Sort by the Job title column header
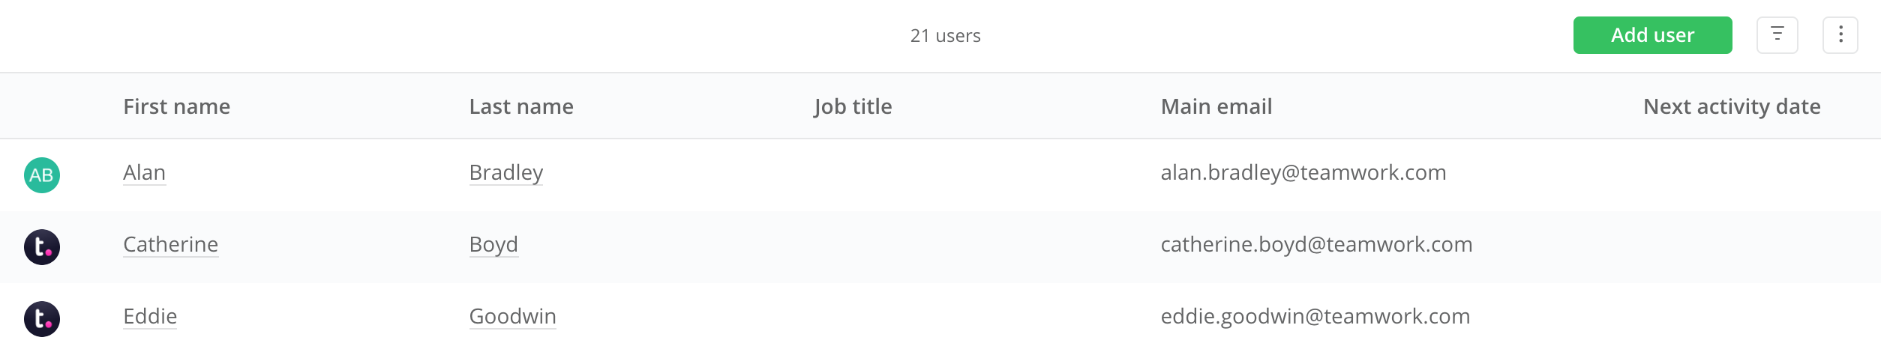Viewport: 1881px width, 355px height. coord(853,106)
